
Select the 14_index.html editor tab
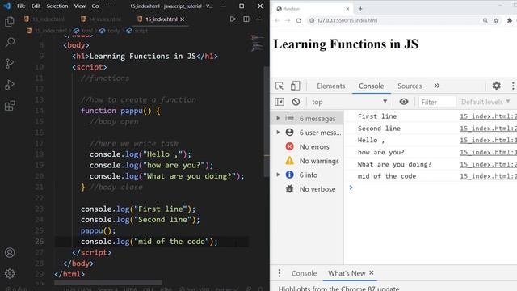tap(102, 19)
